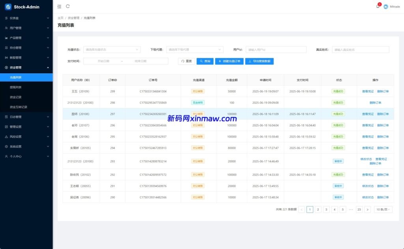Image resolution: width=404 pixels, height=249 pixels.
Task: Collapse the sidebar with the fold icon
Action: (59, 6)
